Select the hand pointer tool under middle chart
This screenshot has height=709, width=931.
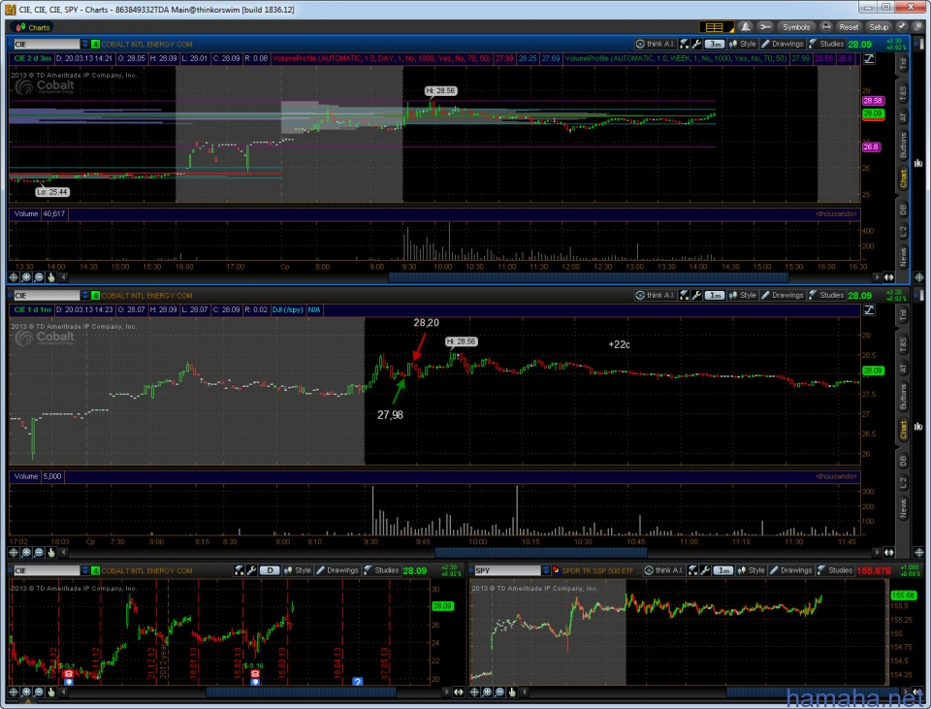click(x=51, y=552)
